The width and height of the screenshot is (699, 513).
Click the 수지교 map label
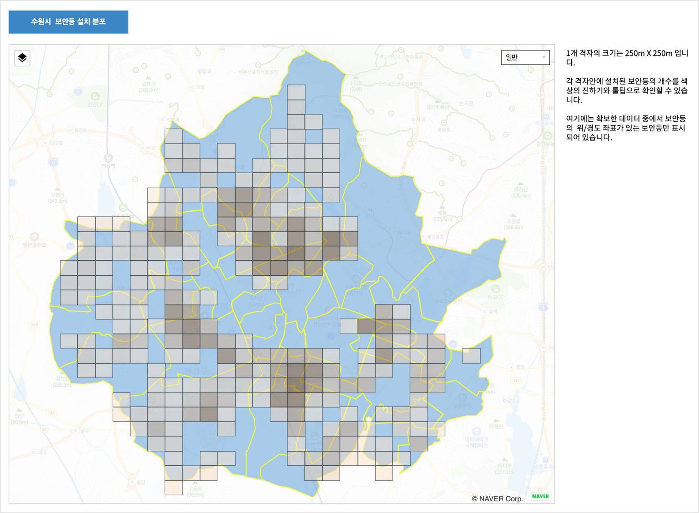coord(418,120)
